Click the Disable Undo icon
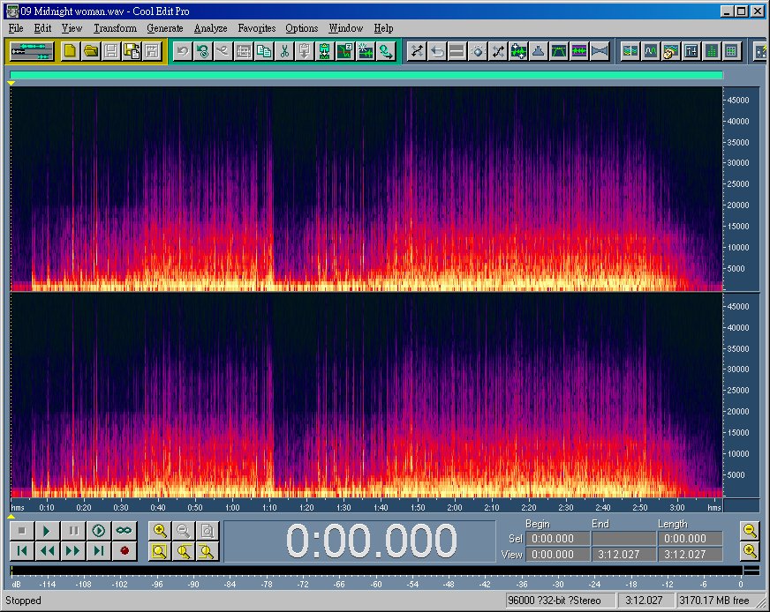This screenshot has height=612, width=770. point(203,51)
